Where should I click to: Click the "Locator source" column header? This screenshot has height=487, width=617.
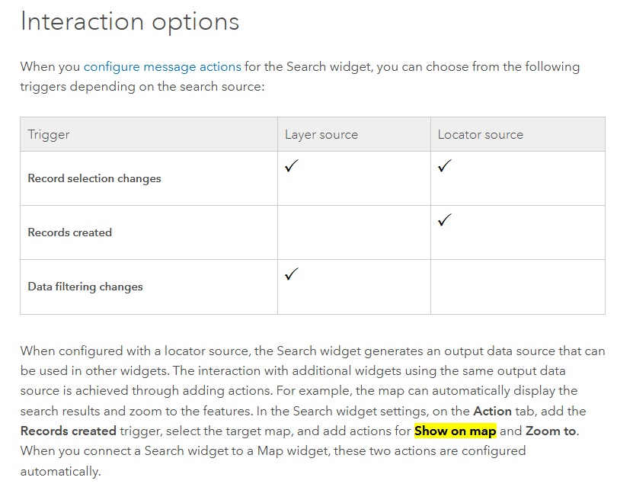point(480,134)
